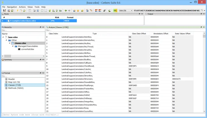The image size is (207, 118).
Task: Select the Header entry in Format panel
Action: pyautogui.click(x=12, y=79)
